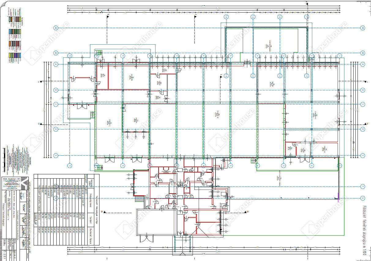Pick the light blue swatch starting the second legend row
Screen dimensions: 371x261
click(x=10, y=31)
